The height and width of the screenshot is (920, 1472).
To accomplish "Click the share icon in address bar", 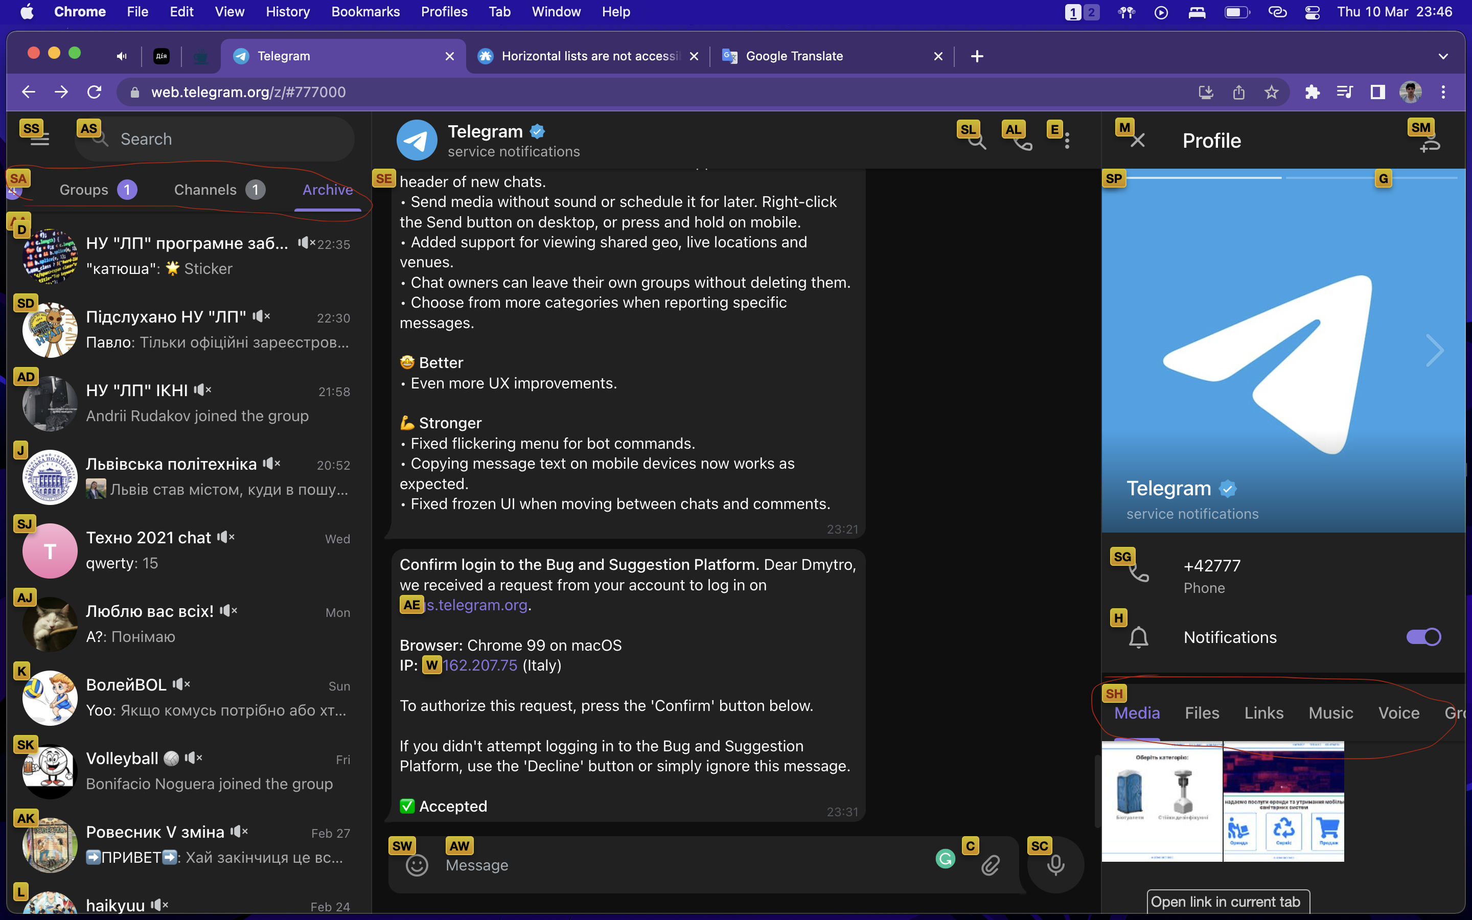I will point(1238,92).
